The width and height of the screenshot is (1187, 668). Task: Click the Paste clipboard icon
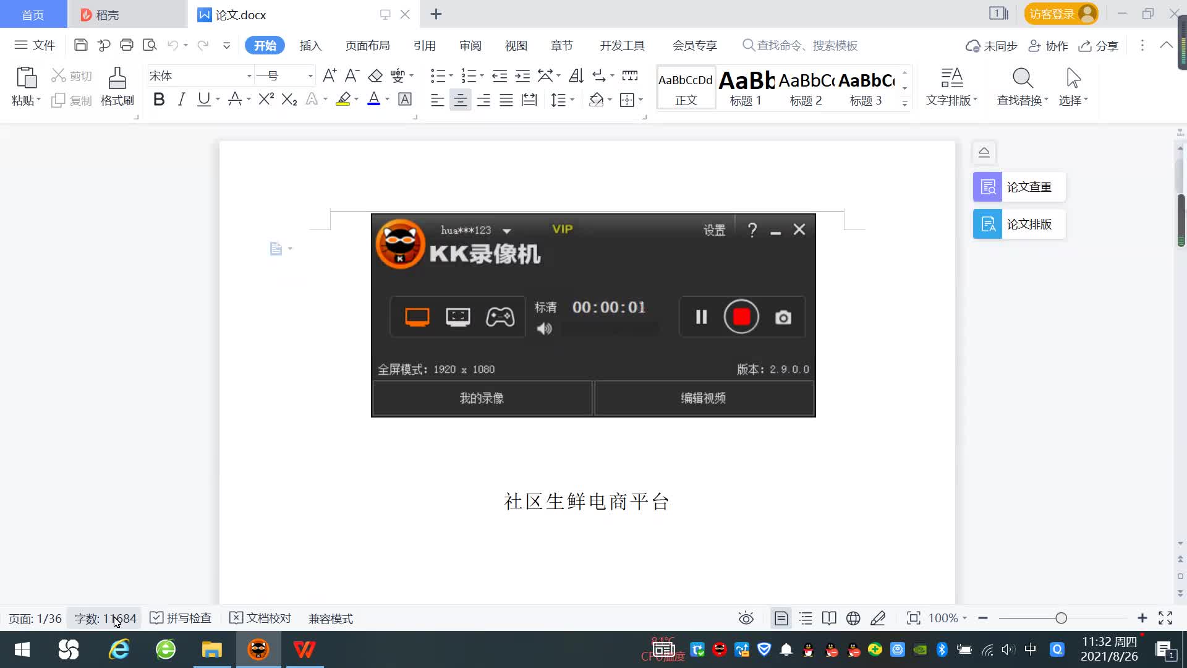click(x=26, y=78)
